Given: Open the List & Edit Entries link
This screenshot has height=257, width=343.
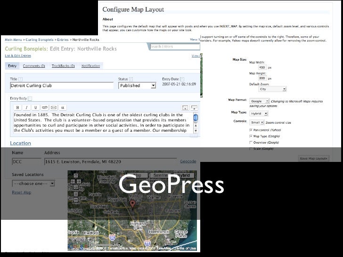Looking at the screenshot, I should 18,56.
